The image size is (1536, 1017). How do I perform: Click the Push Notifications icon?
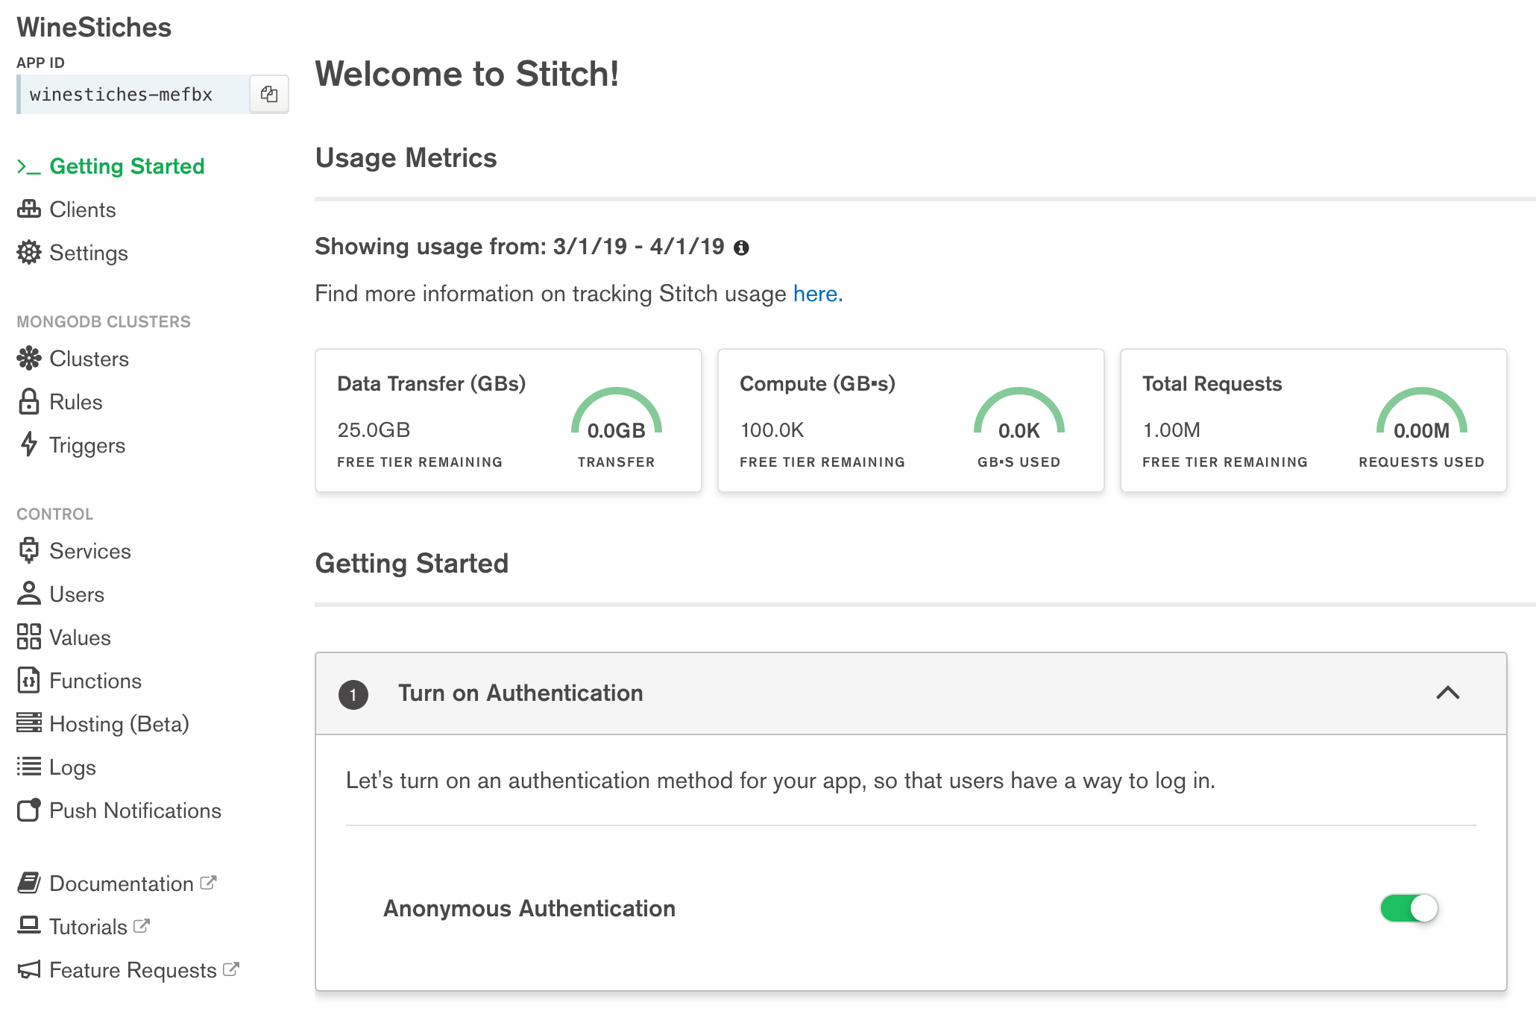click(29, 810)
